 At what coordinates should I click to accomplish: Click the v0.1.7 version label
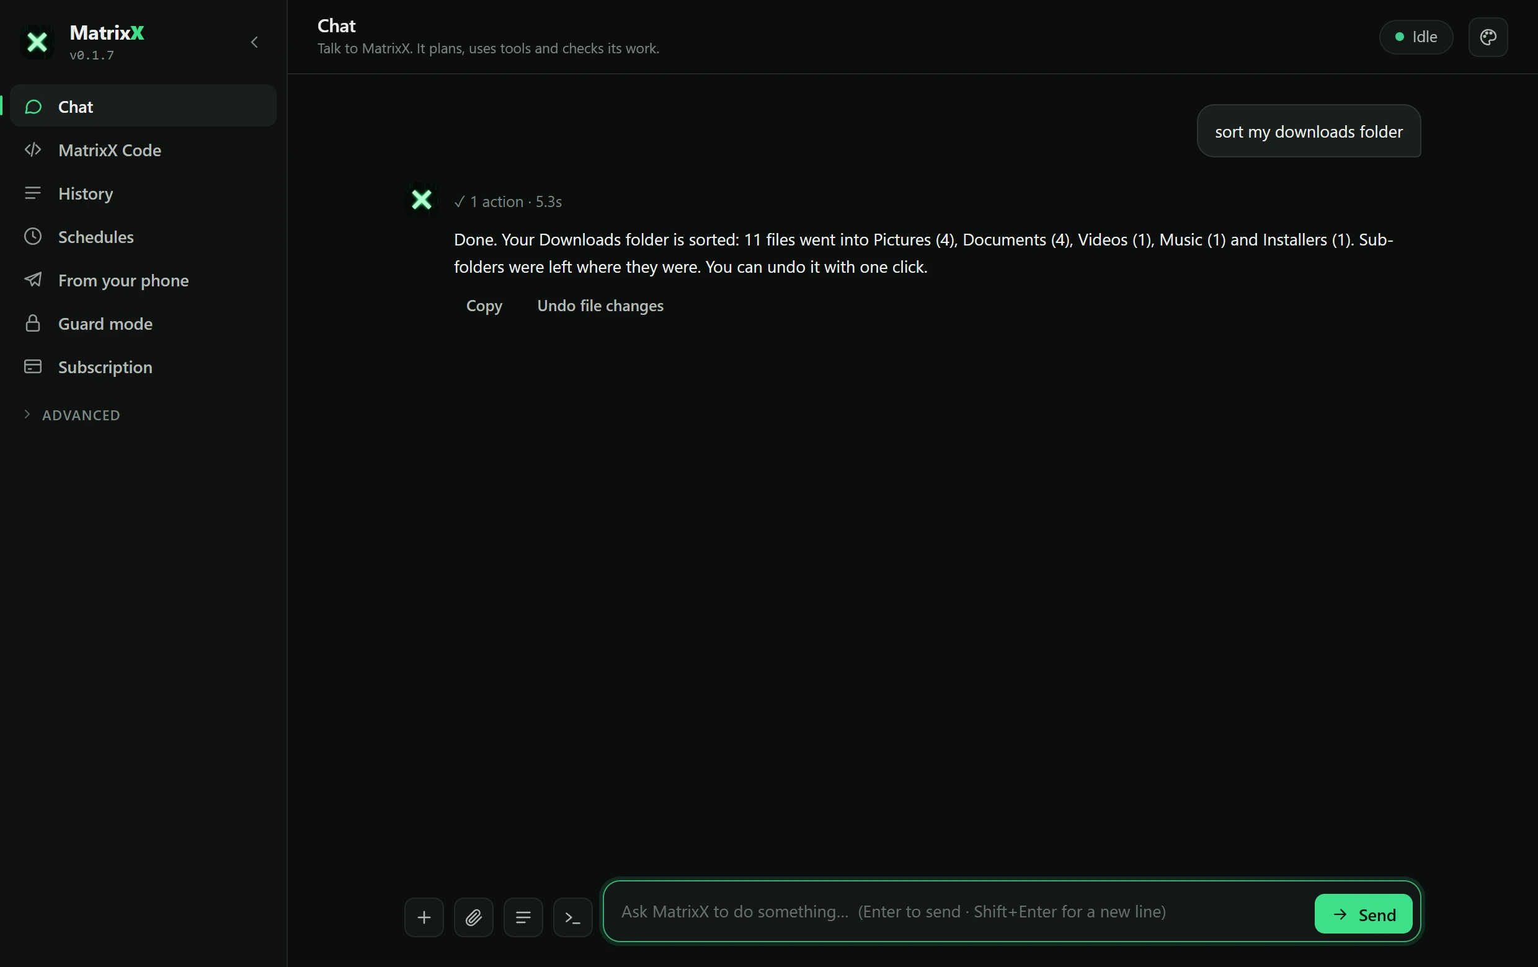tap(92, 56)
